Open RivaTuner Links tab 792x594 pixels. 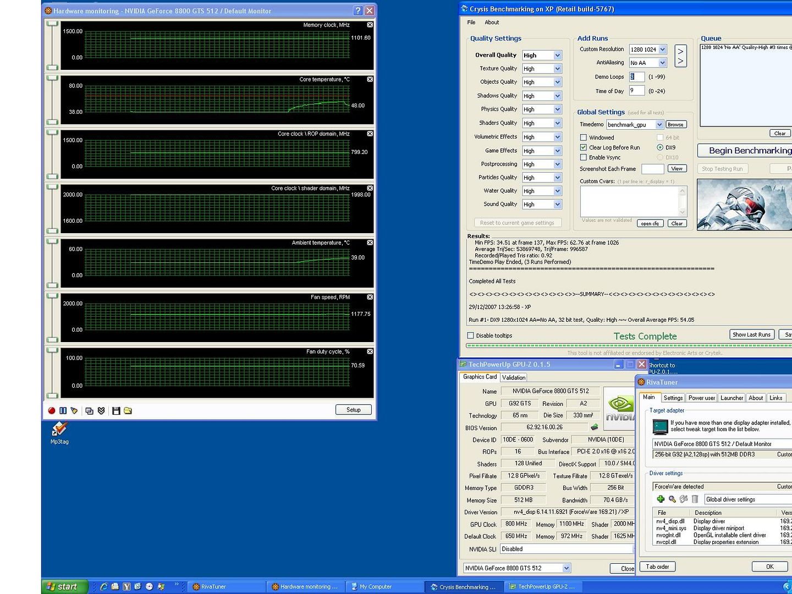pyautogui.click(x=776, y=398)
